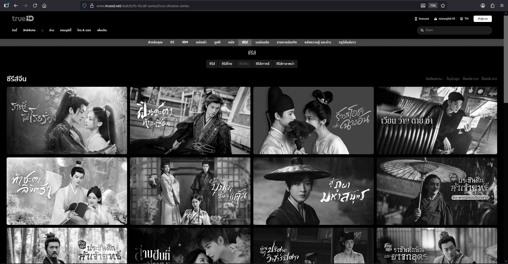
Task: Open the บุปผาซ่อนแค้น series thumbnail
Action: coord(190,191)
